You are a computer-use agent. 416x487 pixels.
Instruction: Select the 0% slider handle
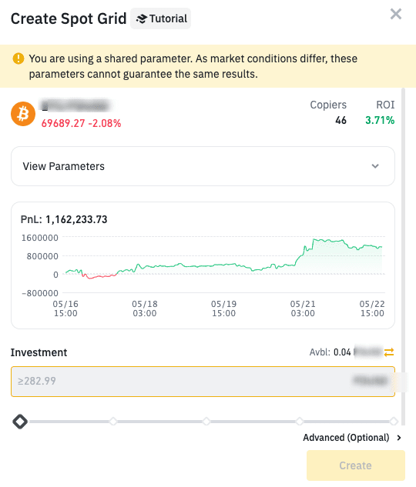pyautogui.click(x=20, y=422)
